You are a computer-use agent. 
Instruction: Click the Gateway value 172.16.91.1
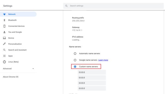coord(77,30)
